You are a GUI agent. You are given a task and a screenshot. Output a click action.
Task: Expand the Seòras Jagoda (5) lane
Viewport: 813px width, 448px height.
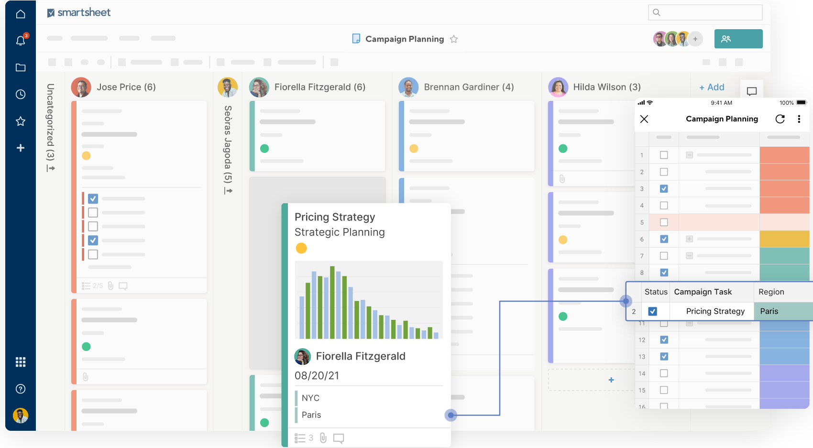[228, 191]
